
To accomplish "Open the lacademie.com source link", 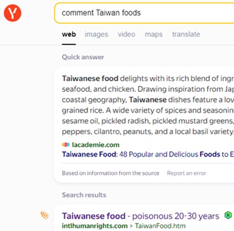I will pos(96,144).
